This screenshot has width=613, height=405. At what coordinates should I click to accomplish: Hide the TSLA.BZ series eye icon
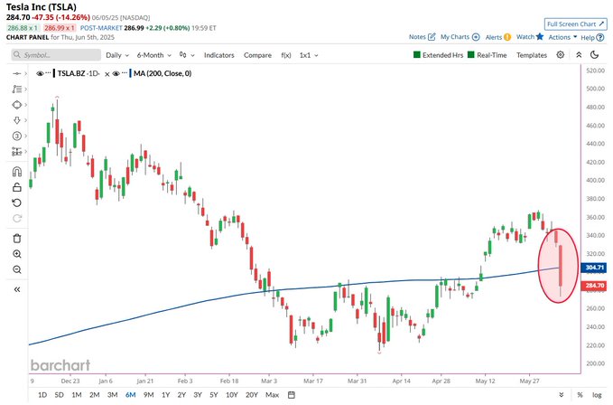tap(40, 73)
